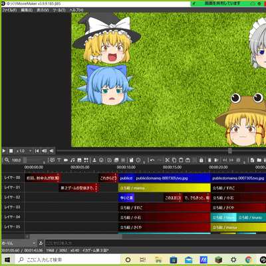Toggle the padlock lock icon

201,160
